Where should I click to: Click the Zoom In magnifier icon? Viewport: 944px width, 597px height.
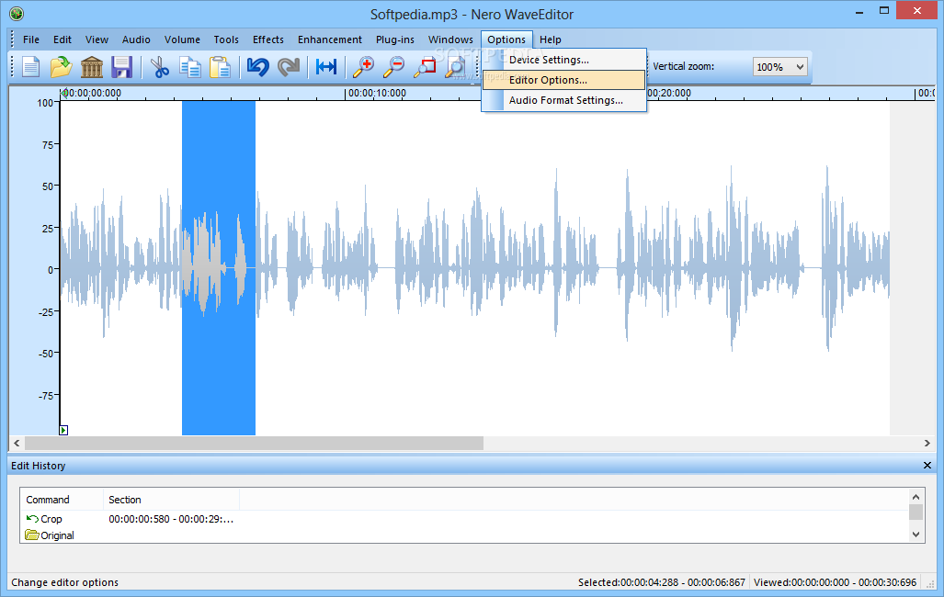click(363, 67)
